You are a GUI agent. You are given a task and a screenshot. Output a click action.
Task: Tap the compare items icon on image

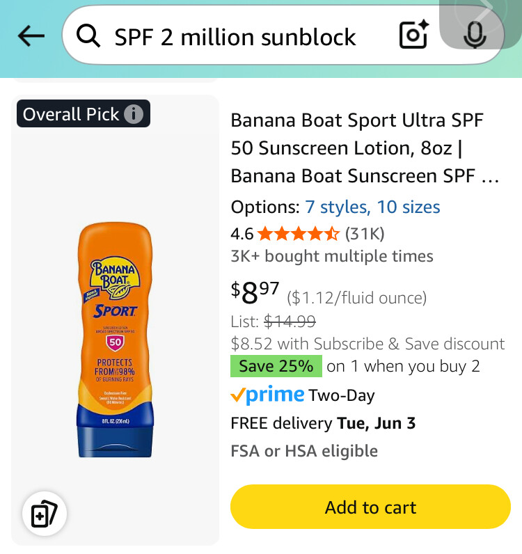45,514
